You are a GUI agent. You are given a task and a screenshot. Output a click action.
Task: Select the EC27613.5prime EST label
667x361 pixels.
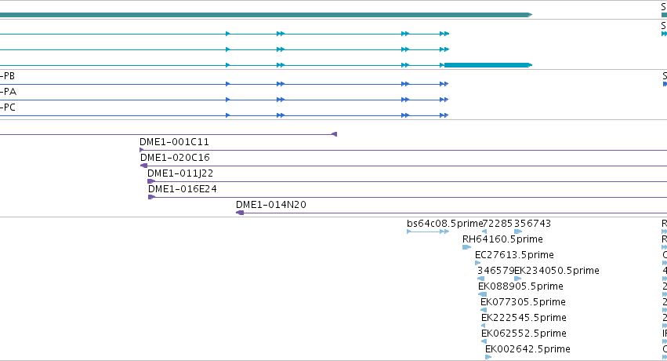(514, 255)
